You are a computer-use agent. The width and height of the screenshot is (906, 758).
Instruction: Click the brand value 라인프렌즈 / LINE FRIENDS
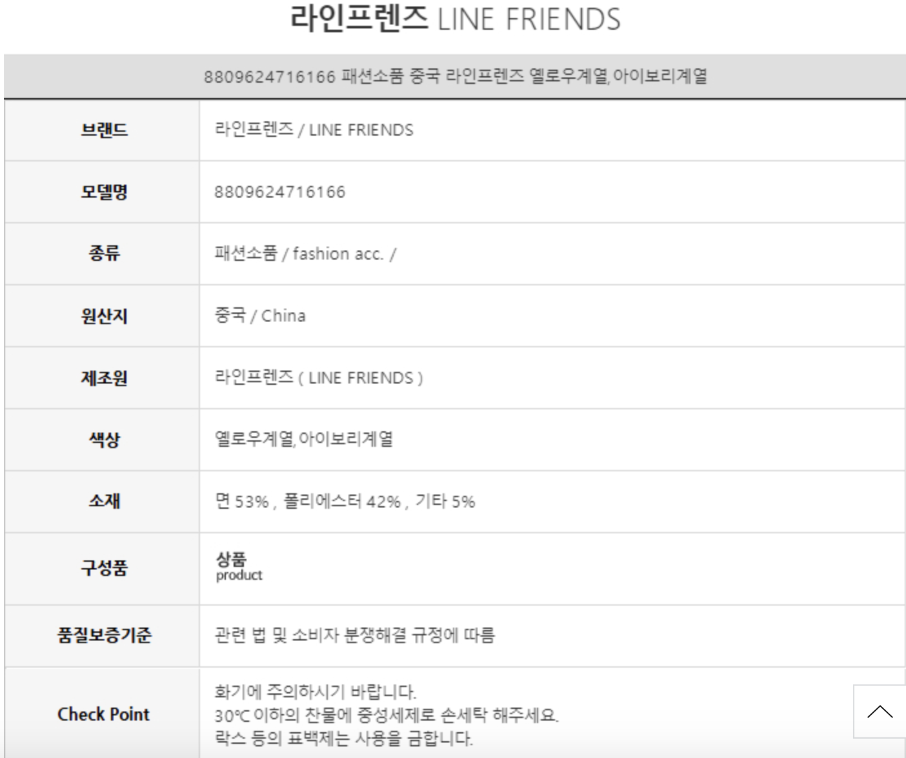(314, 130)
